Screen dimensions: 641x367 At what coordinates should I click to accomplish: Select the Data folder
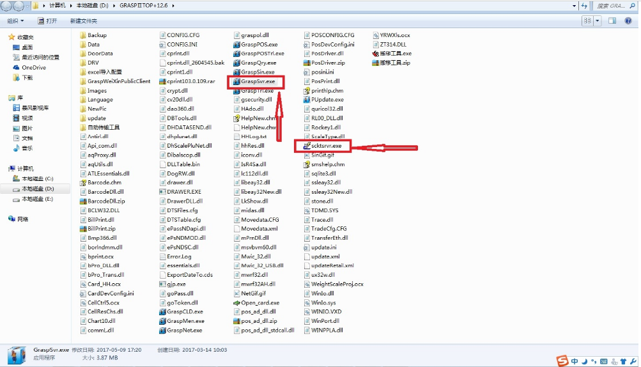tap(89, 45)
